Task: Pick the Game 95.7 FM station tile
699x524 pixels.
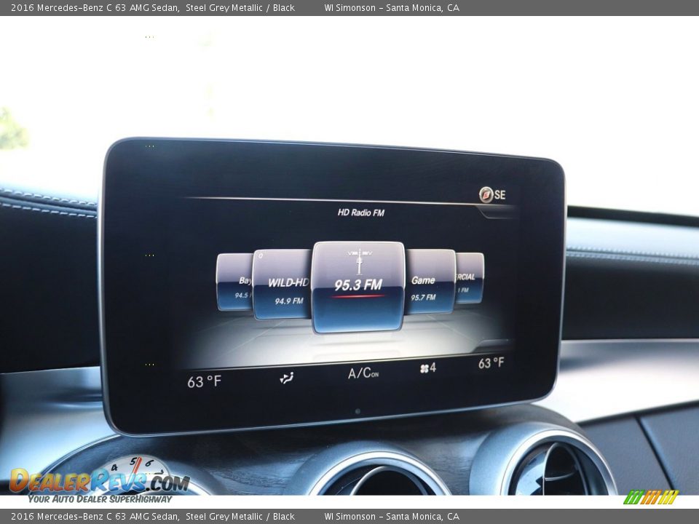Action: (430, 282)
